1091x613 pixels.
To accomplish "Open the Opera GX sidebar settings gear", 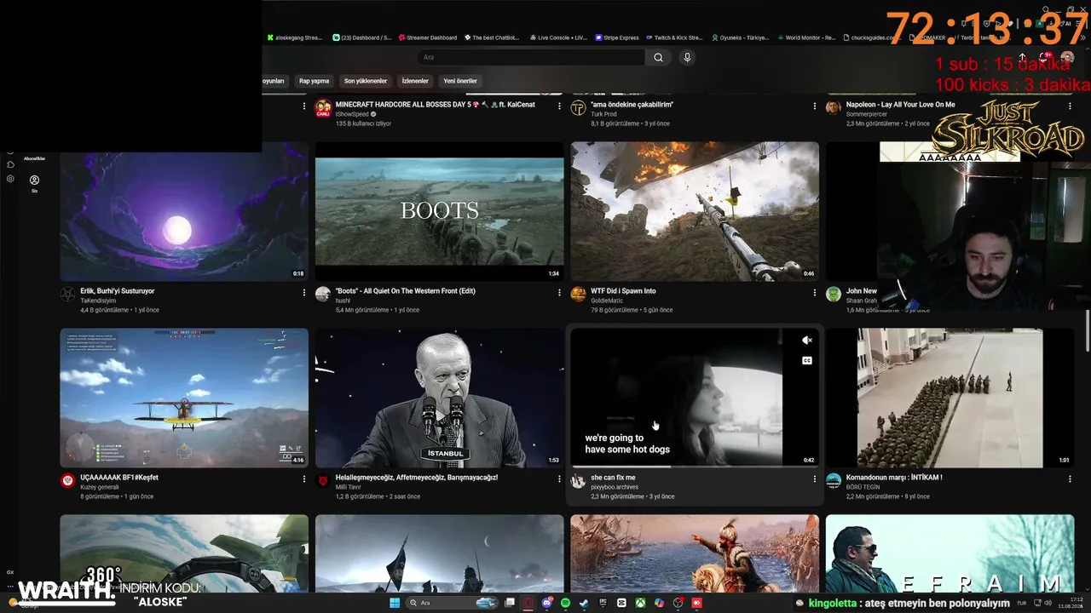I will [10, 179].
